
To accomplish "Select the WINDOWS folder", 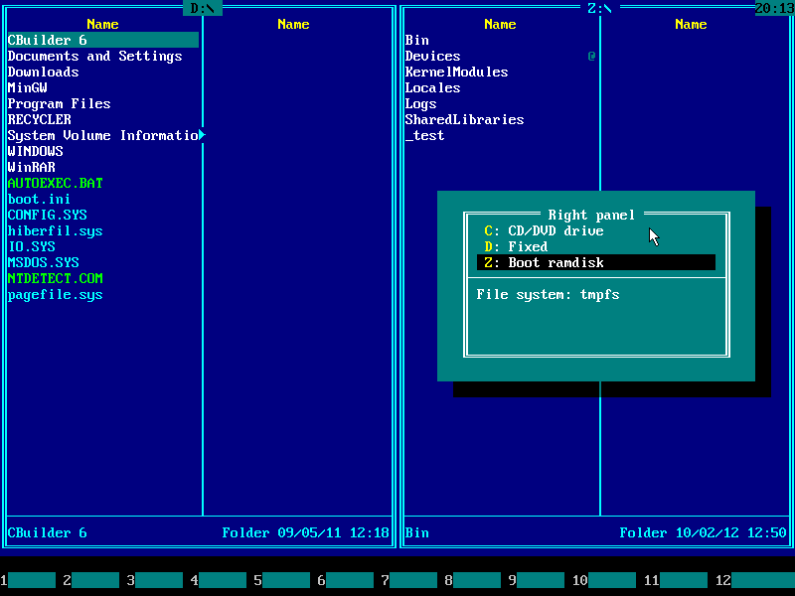I will [35, 151].
